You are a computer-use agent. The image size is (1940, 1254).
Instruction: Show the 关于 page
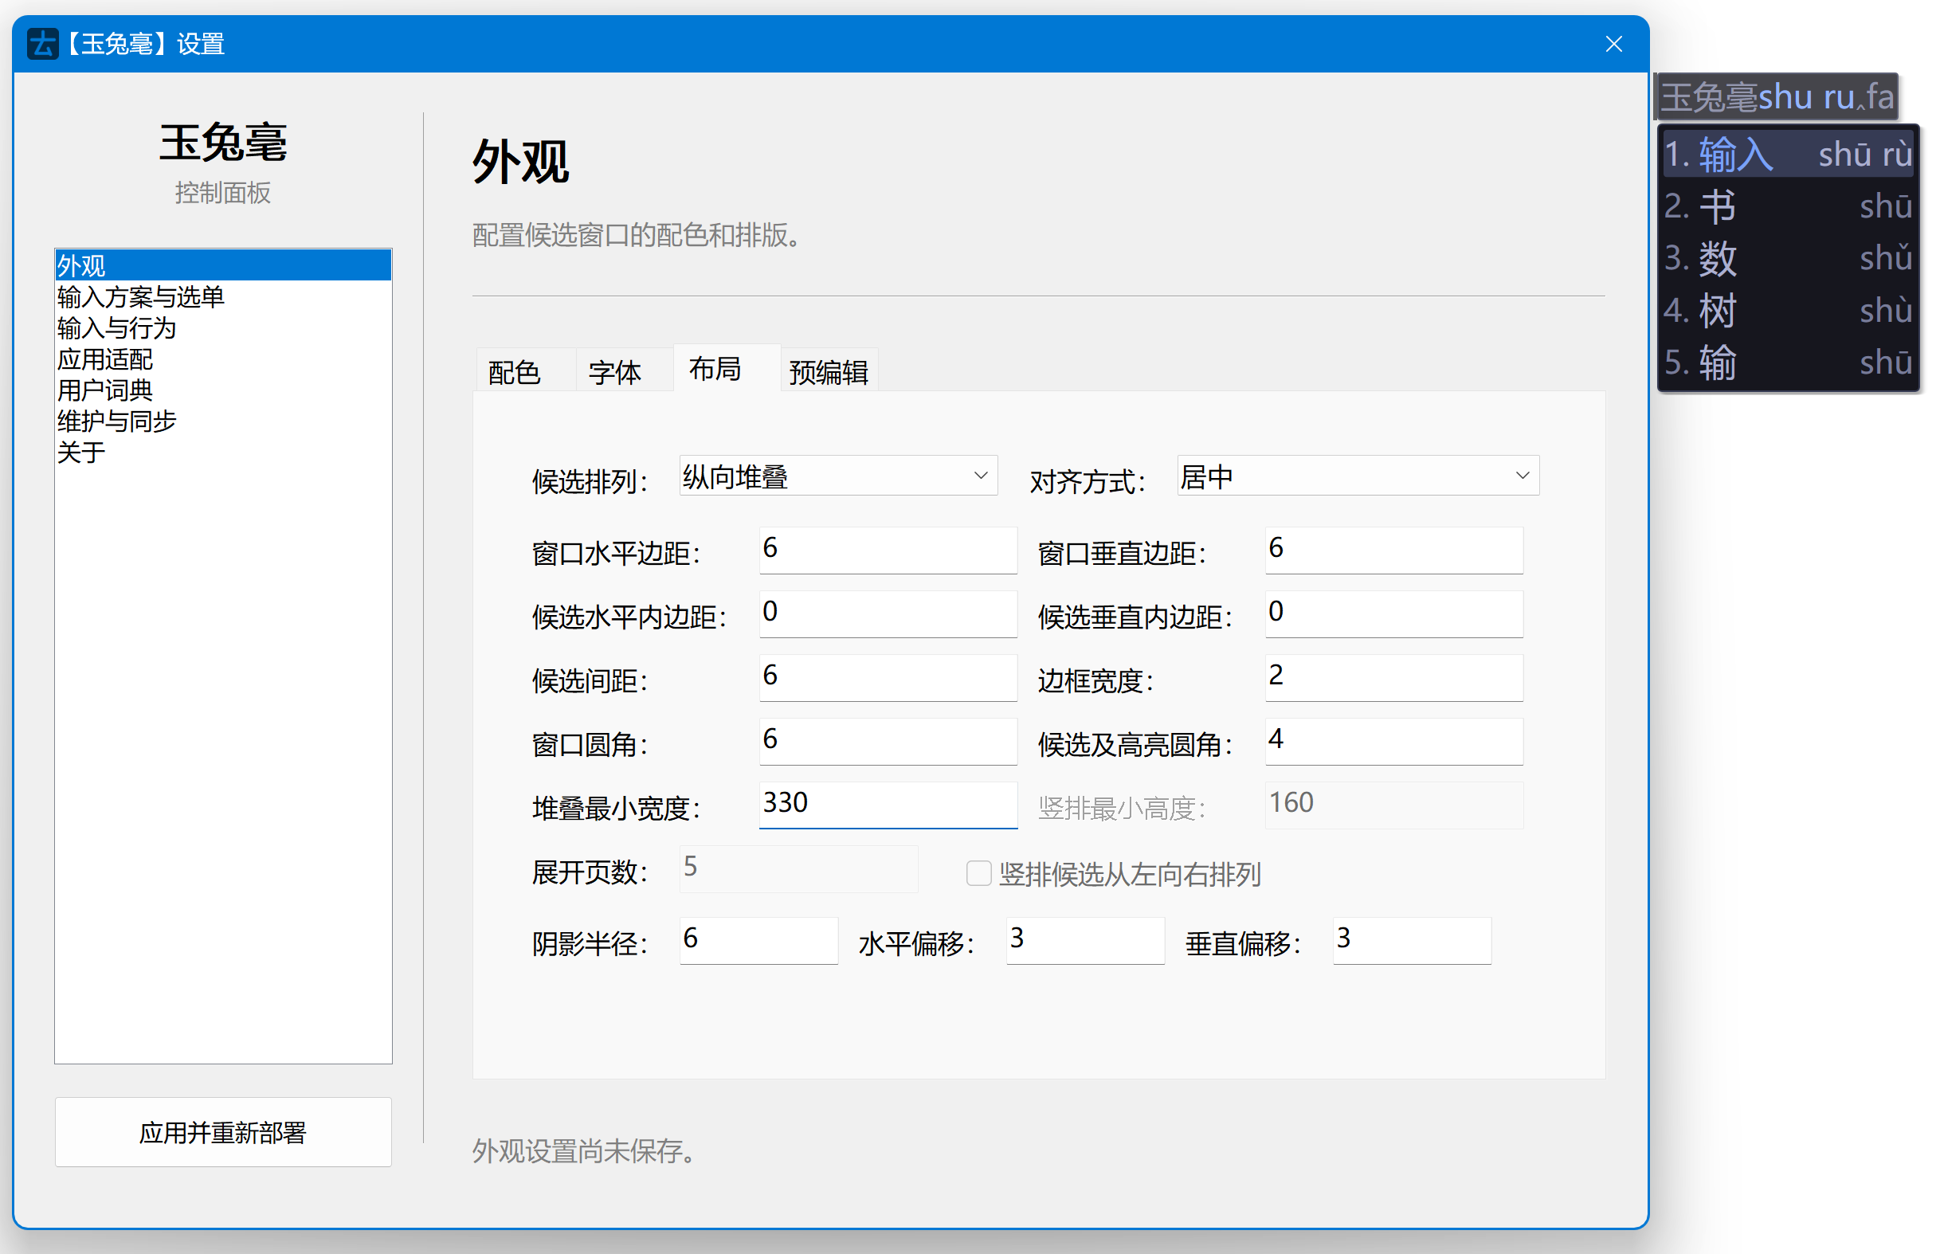(x=222, y=451)
